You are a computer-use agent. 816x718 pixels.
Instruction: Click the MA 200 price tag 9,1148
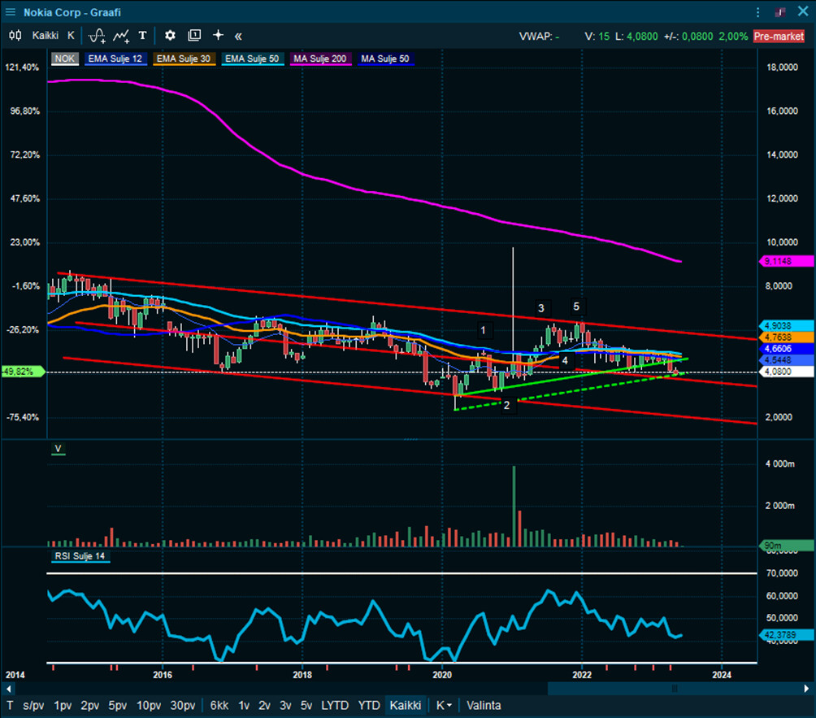(x=786, y=261)
